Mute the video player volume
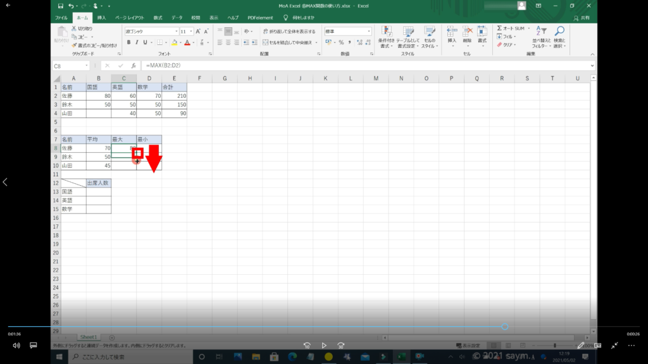 click(x=16, y=346)
